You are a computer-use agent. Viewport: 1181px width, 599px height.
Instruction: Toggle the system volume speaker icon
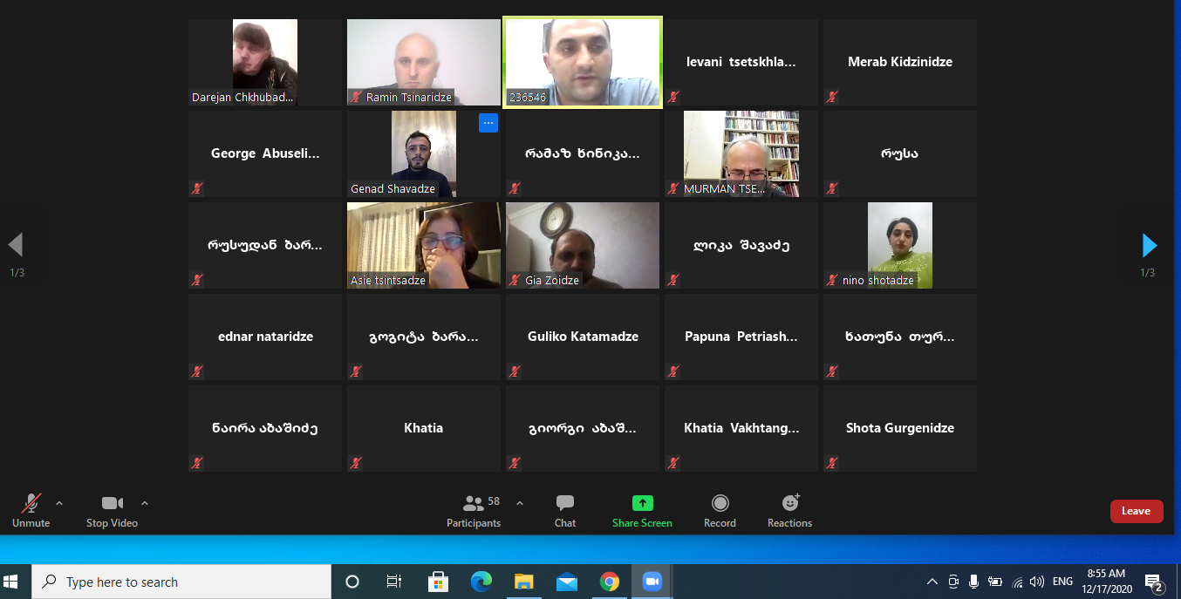pos(1037,582)
